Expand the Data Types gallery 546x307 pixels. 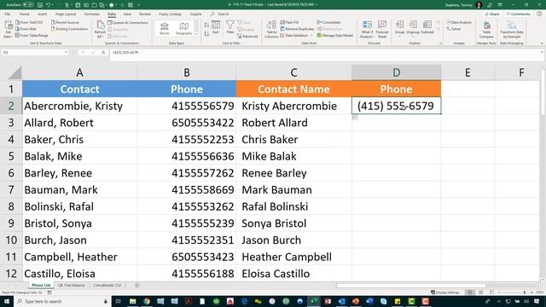click(196, 34)
